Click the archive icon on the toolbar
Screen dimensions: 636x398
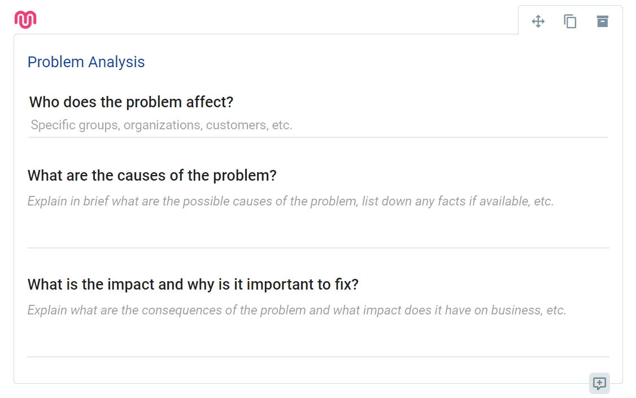point(602,21)
